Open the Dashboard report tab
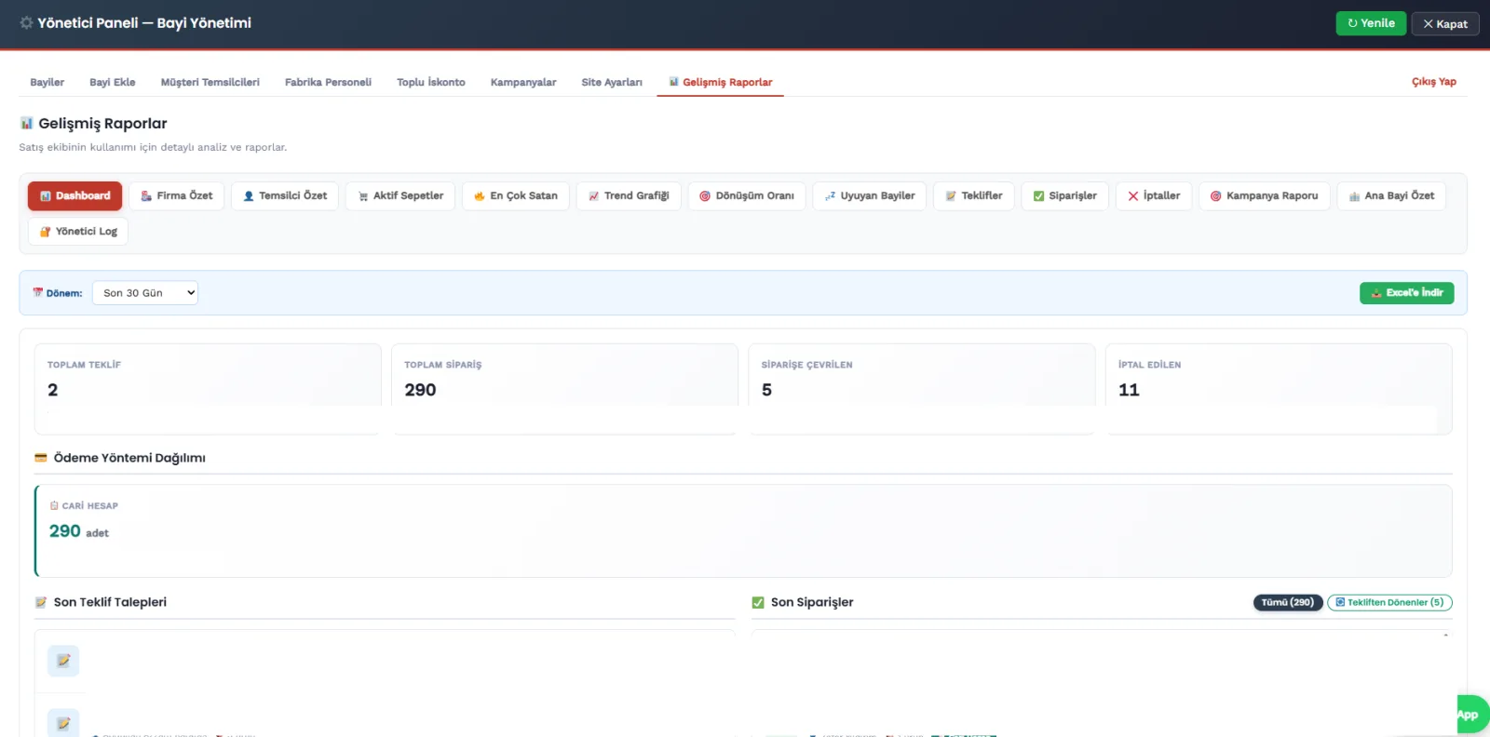The width and height of the screenshot is (1490, 737). (74, 195)
